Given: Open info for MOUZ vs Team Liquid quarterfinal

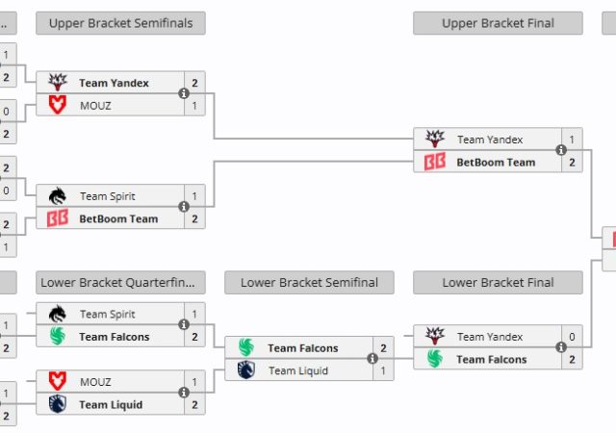Looking at the screenshot, I should coord(183,393).
